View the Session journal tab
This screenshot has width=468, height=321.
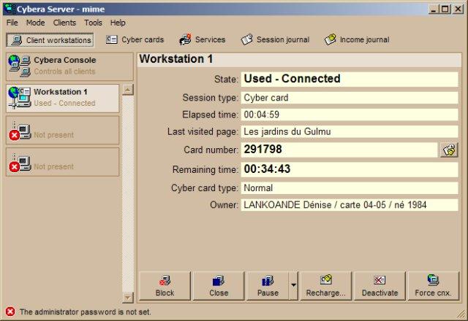275,39
